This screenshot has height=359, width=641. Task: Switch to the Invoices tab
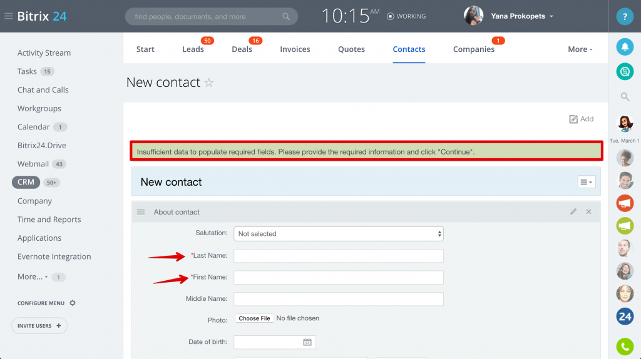pyautogui.click(x=295, y=49)
